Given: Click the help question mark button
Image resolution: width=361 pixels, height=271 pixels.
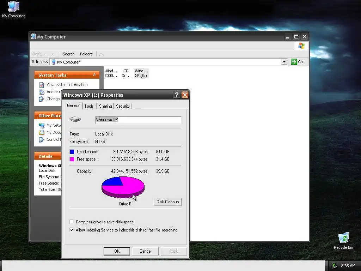Looking at the screenshot, I should coord(177,95).
